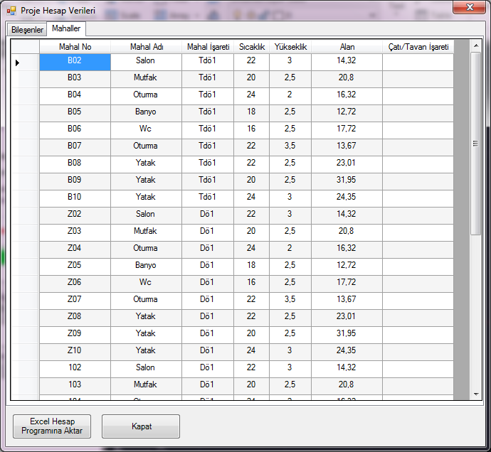Click the row header of row Z02
Image resolution: width=491 pixels, height=452 pixels.
click(24, 215)
